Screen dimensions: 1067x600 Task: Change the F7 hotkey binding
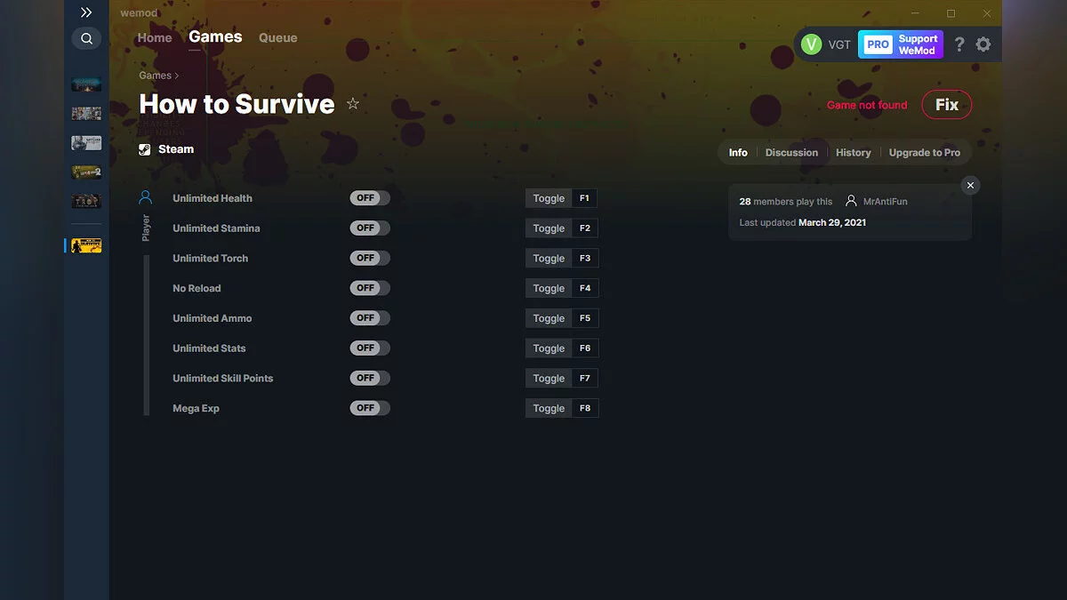(585, 379)
